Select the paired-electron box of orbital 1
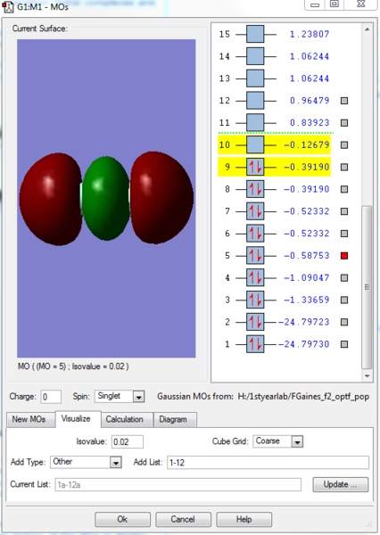The width and height of the screenshot is (380, 535). 255,344
